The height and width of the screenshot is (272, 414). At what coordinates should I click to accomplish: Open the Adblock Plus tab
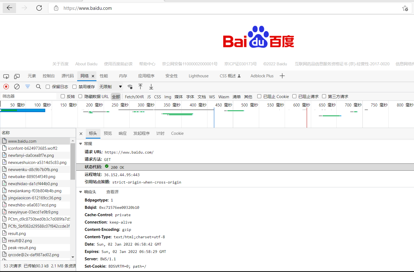click(x=262, y=76)
